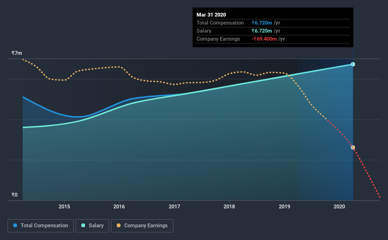Viewport: 388px width, 240px height.
Task: Click the 2015 x-axis label
Action: (x=64, y=206)
